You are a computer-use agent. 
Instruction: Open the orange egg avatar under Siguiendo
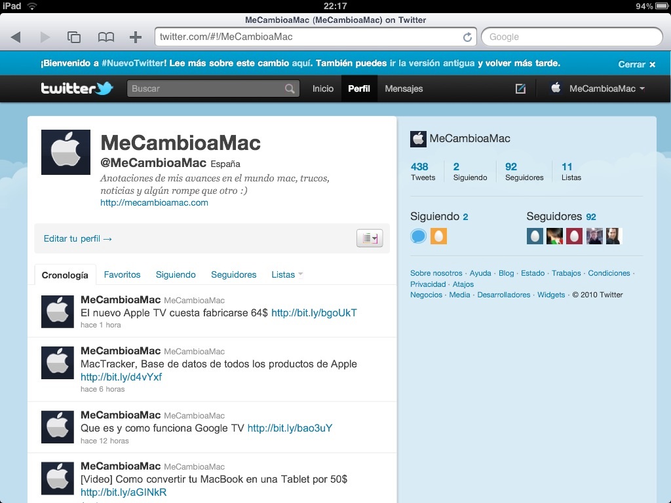438,236
